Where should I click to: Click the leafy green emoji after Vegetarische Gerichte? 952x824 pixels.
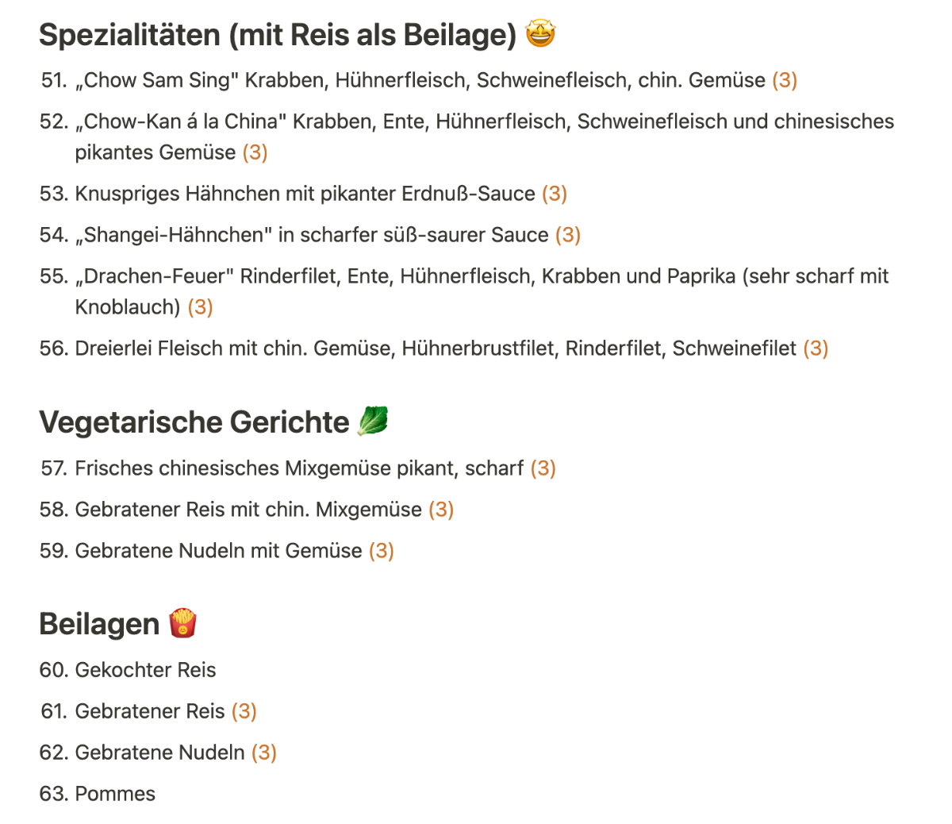point(373,421)
